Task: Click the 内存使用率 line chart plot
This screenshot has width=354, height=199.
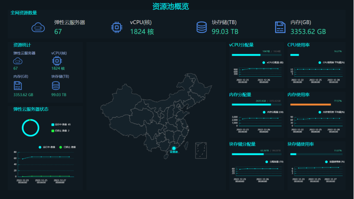Action: tap(318, 121)
